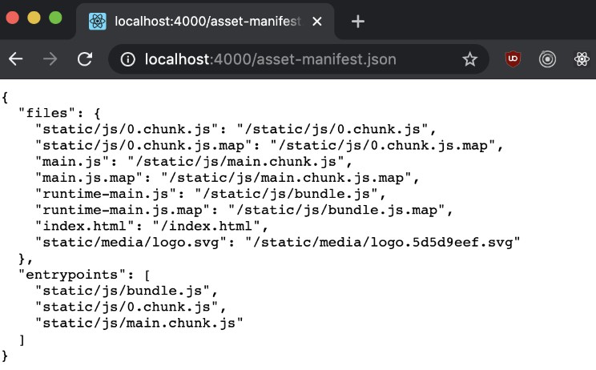The image size is (596, 370).
Task: Open the site information icon
Action: (127, 59)
